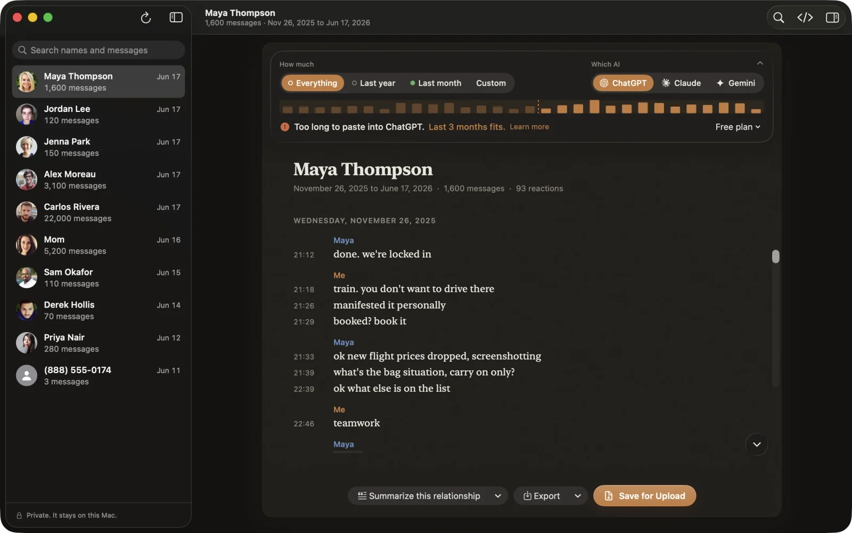Open the Derek Hollis conversation
This screenshot has width=852, height=533.
(99, 310)
